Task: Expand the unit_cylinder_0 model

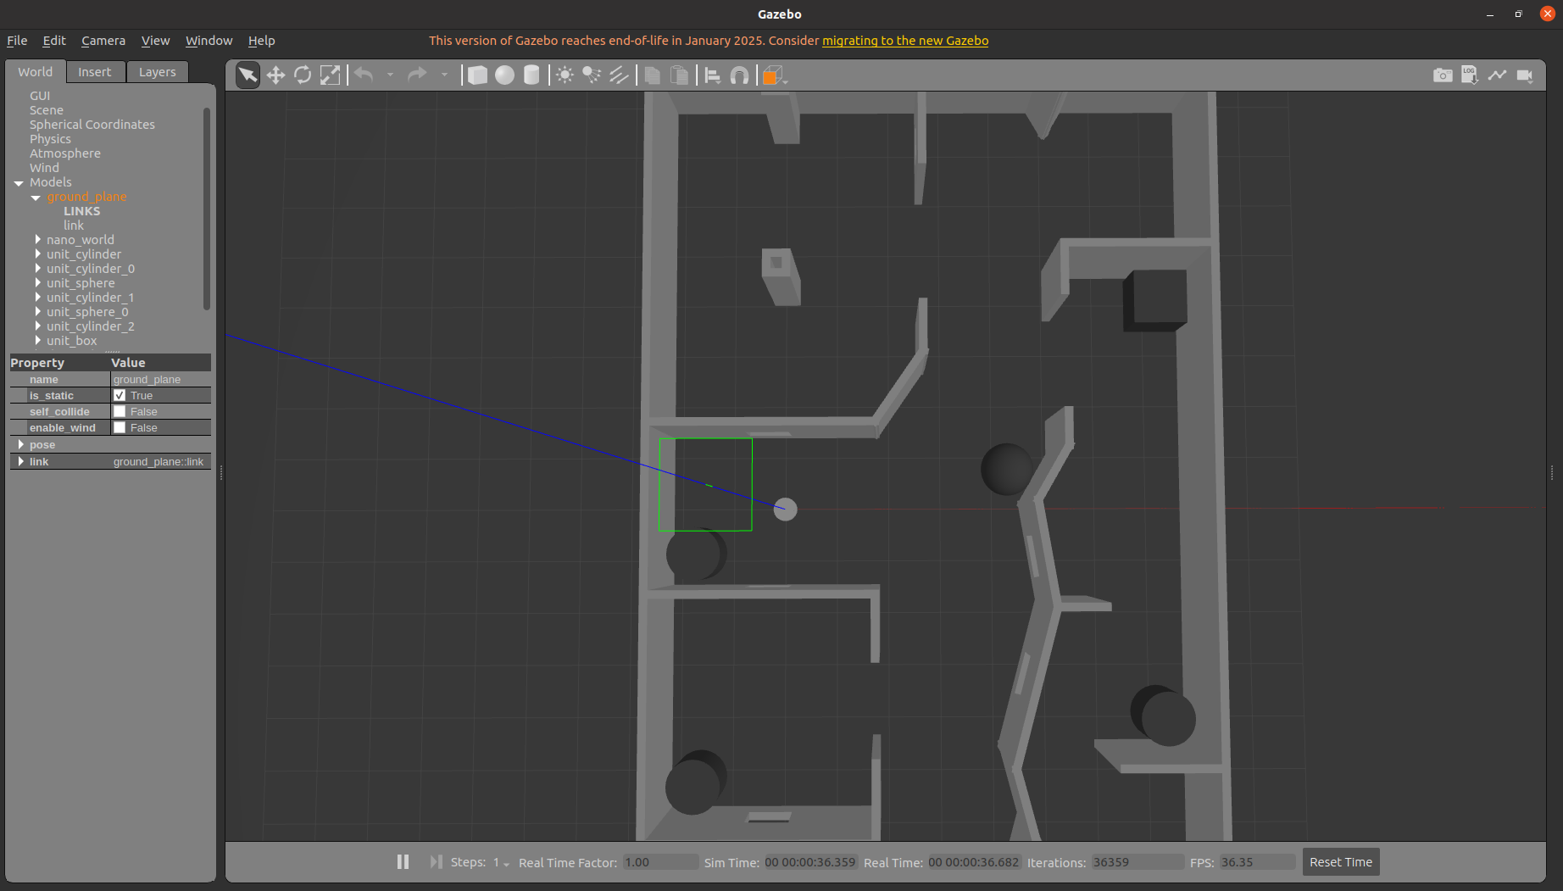Action: point(37,269)
